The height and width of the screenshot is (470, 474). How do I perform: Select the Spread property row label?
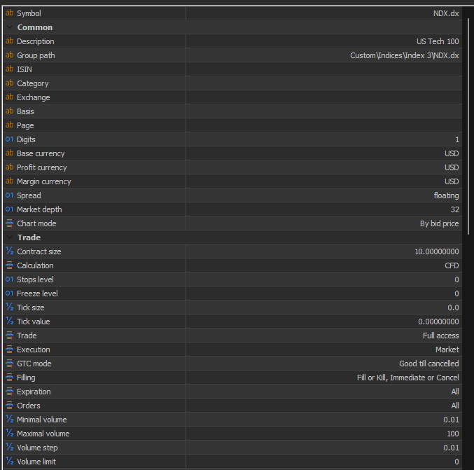click(x=29, y=195)
